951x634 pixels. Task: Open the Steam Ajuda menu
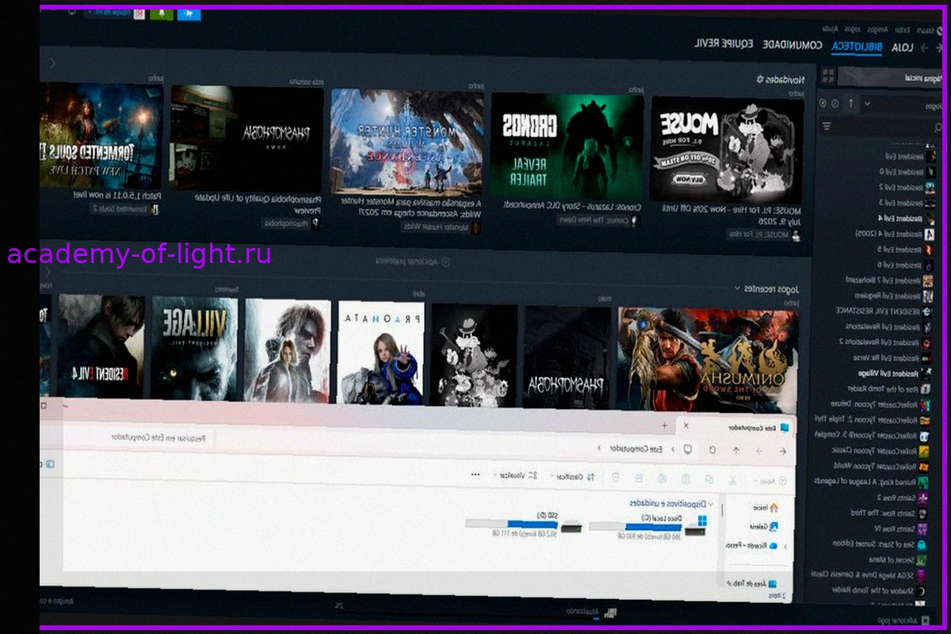pos(830,29)
